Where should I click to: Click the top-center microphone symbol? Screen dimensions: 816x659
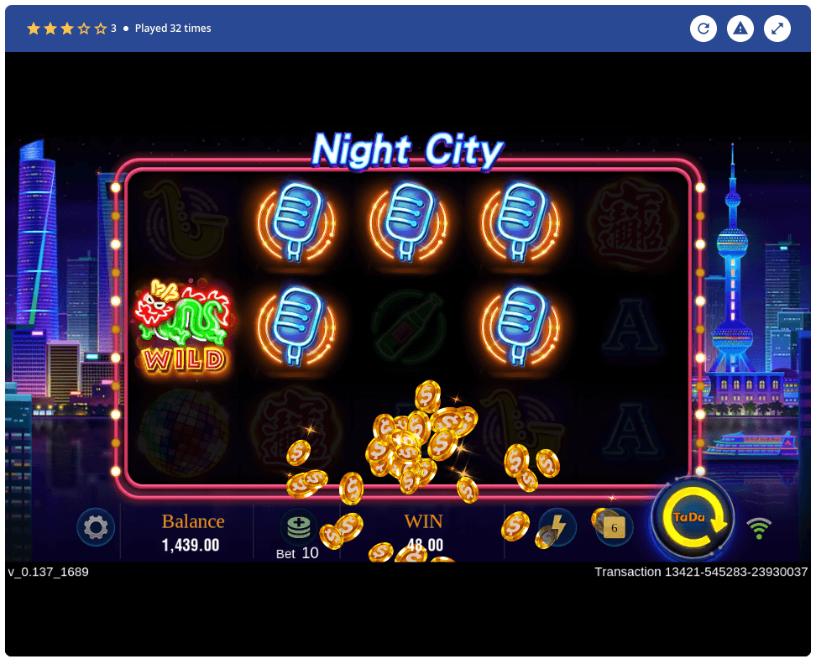click(x=407, y=222)
